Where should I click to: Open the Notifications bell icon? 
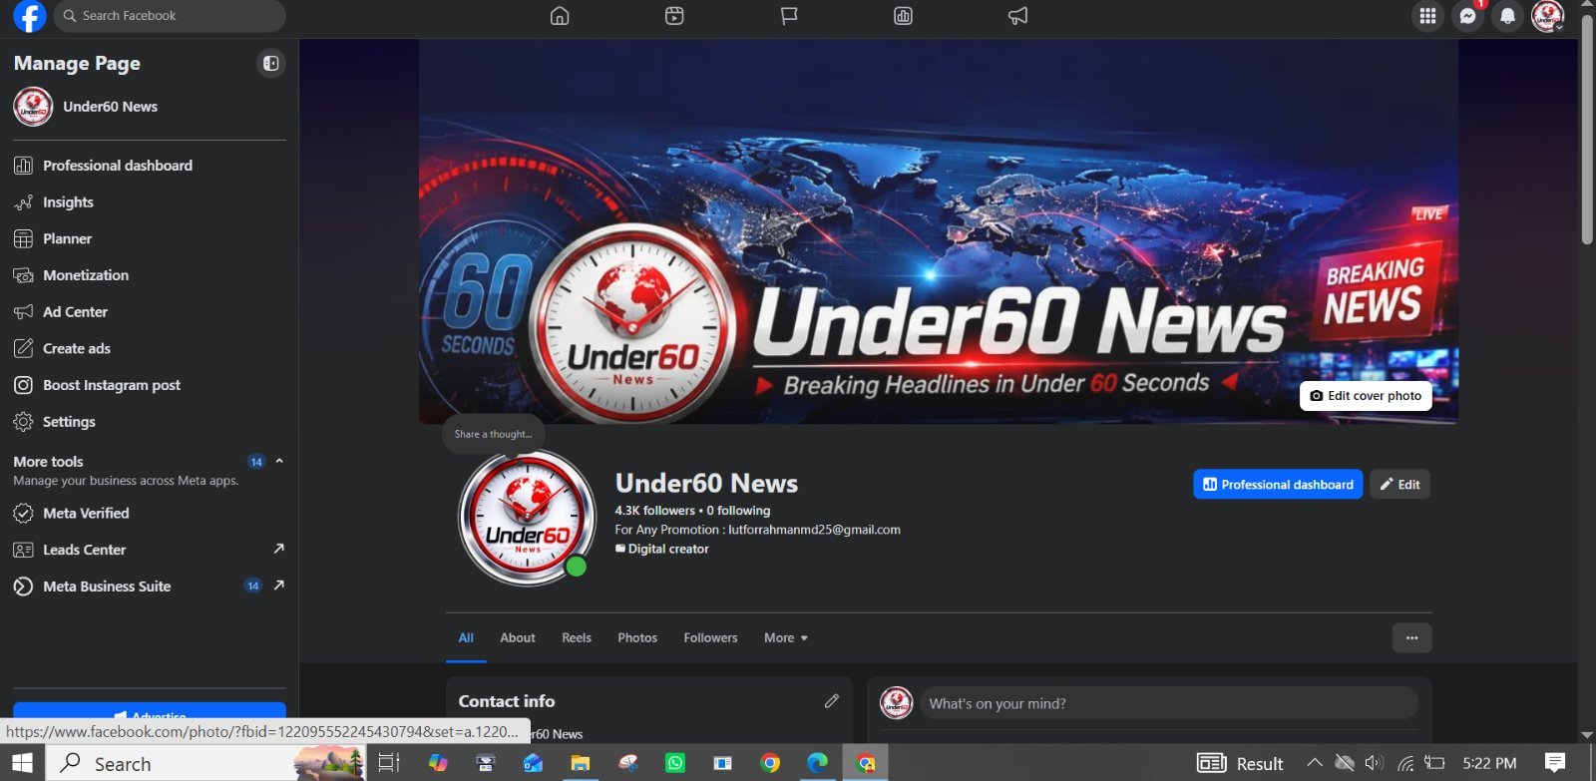1507,16
